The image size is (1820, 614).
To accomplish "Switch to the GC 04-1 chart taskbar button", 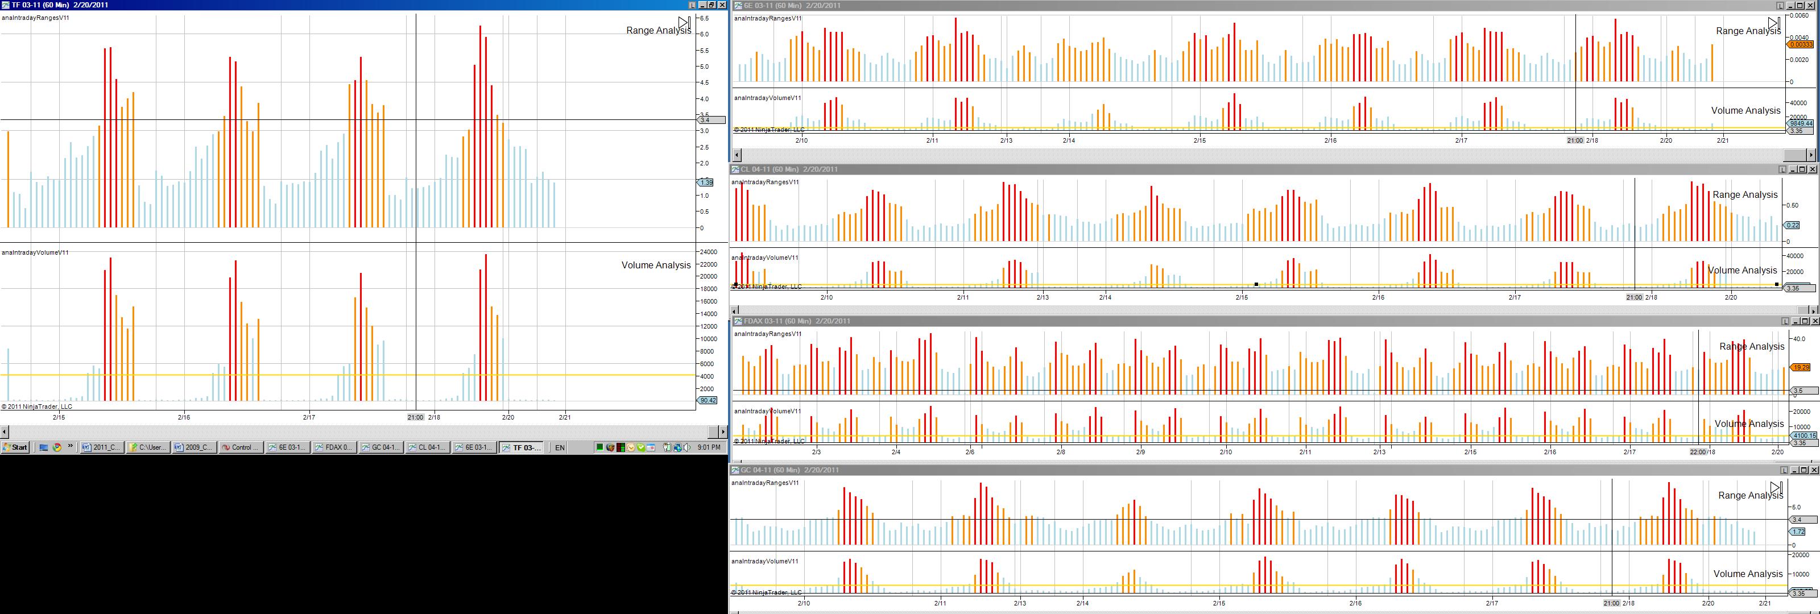I will (381, 447).
